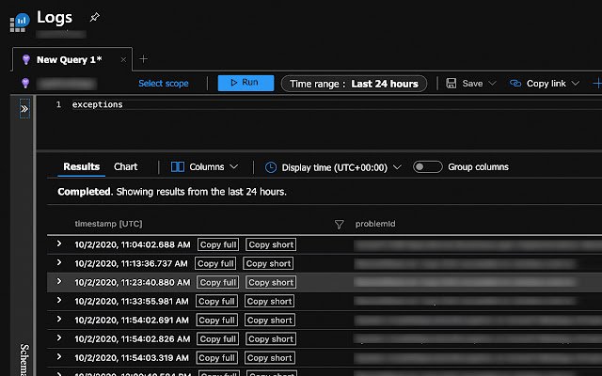Select timestamp 10/2/2020, 11:23:40.880 AM
Screen dimensions: 602x376
[x=133, y=282]
